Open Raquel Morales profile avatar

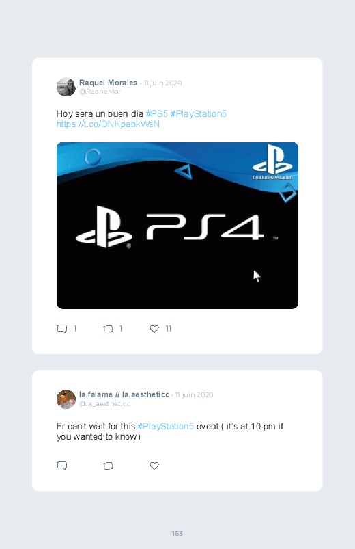pos(66,87)
